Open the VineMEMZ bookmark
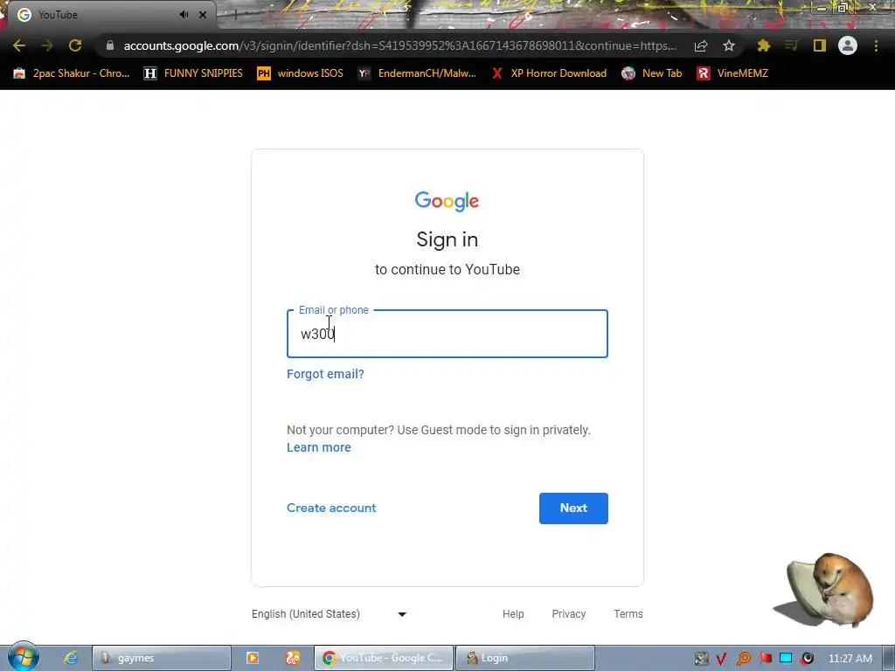This screenshot has width=895, height=671. pyautogui.click(x=732, y=73)
